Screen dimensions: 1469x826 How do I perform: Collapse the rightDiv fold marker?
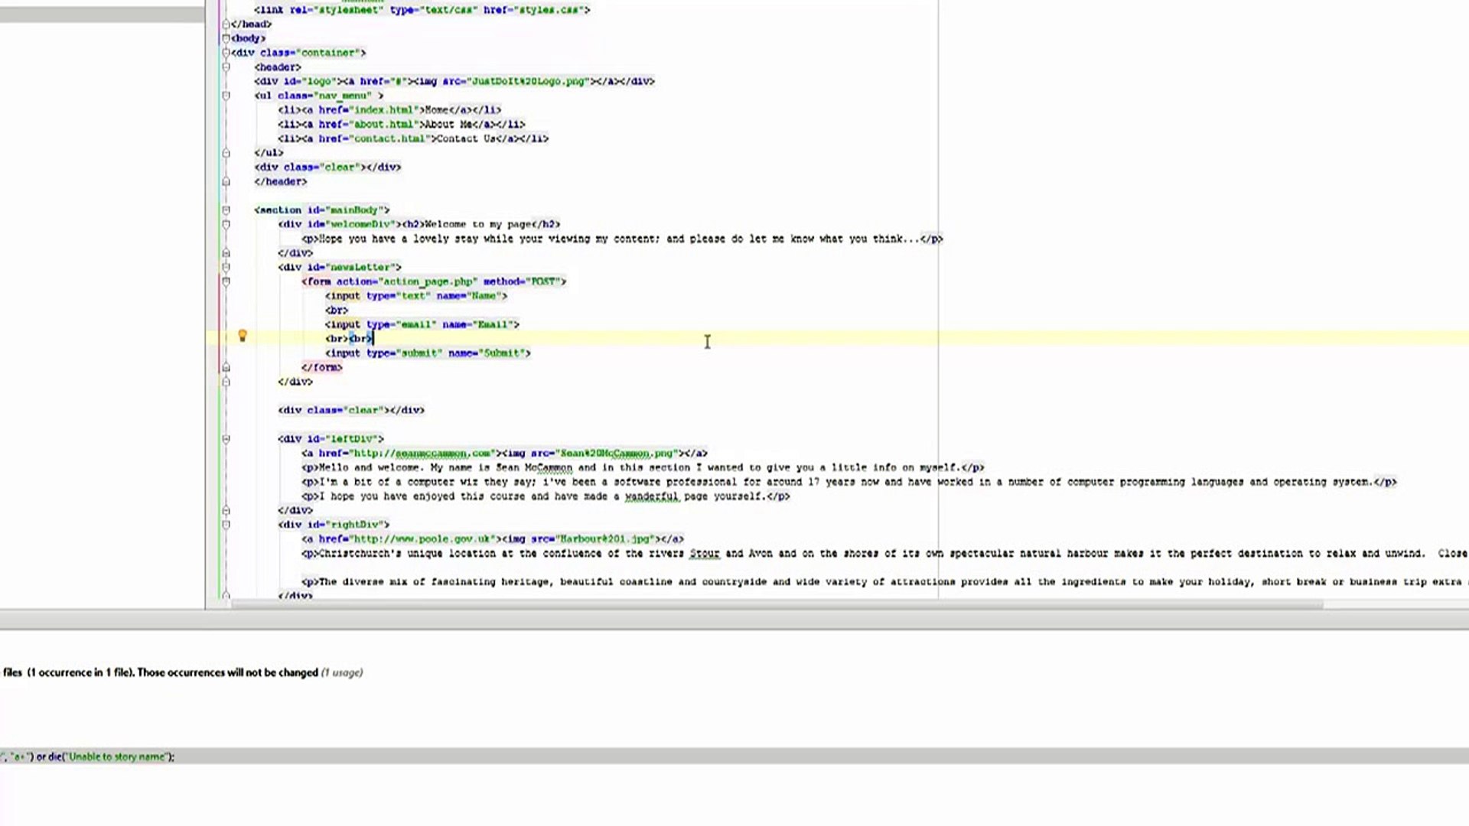tap(226, 525)
